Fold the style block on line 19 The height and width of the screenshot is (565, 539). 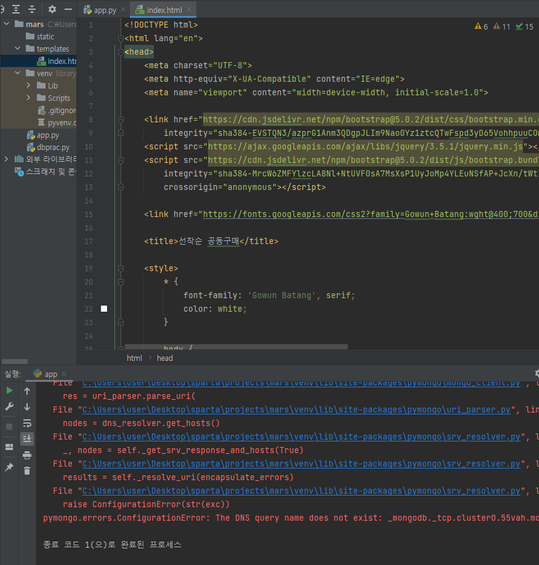point(121,269)
